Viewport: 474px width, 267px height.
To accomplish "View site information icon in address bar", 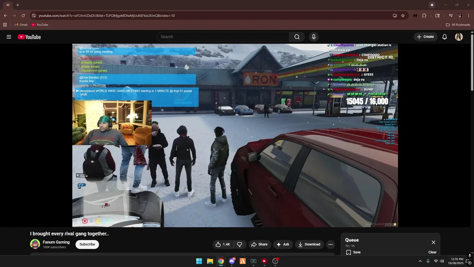I will 34,16.
